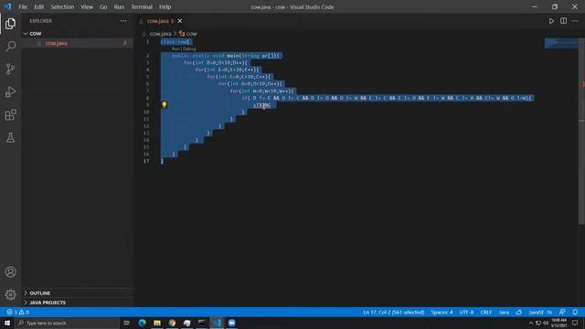Run the Java file with play icon

tap(551, 21)
